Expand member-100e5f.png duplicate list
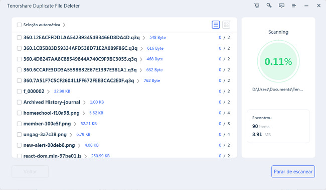This screenshot has height=190, width=326. pyautogui.click(x=75, y=124)
